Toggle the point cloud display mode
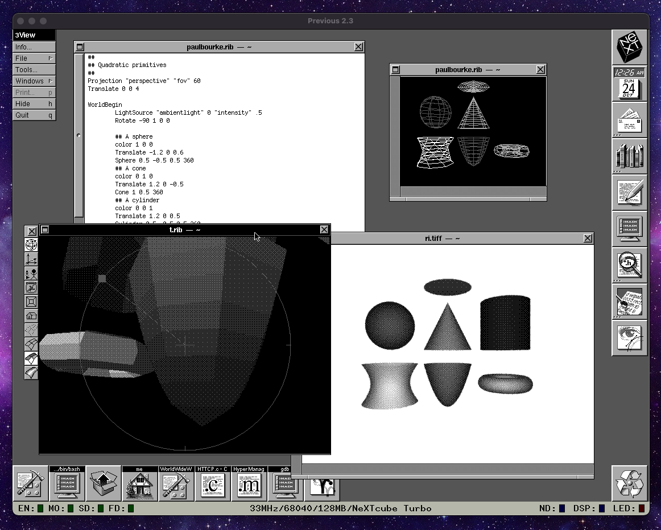661x530 pixels. [x=31, y=330]
